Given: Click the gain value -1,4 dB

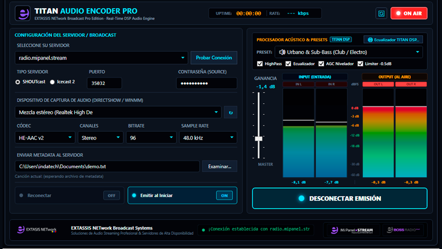Looking at the screenshot, I should coord(265,86).
